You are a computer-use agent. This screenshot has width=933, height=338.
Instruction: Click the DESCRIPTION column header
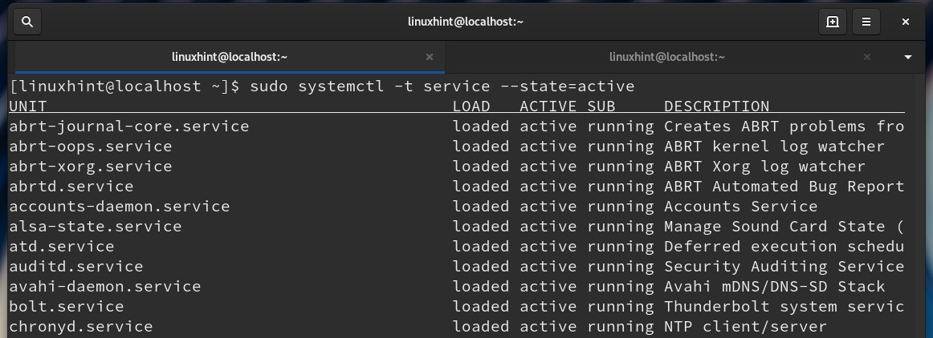(717, 107)
